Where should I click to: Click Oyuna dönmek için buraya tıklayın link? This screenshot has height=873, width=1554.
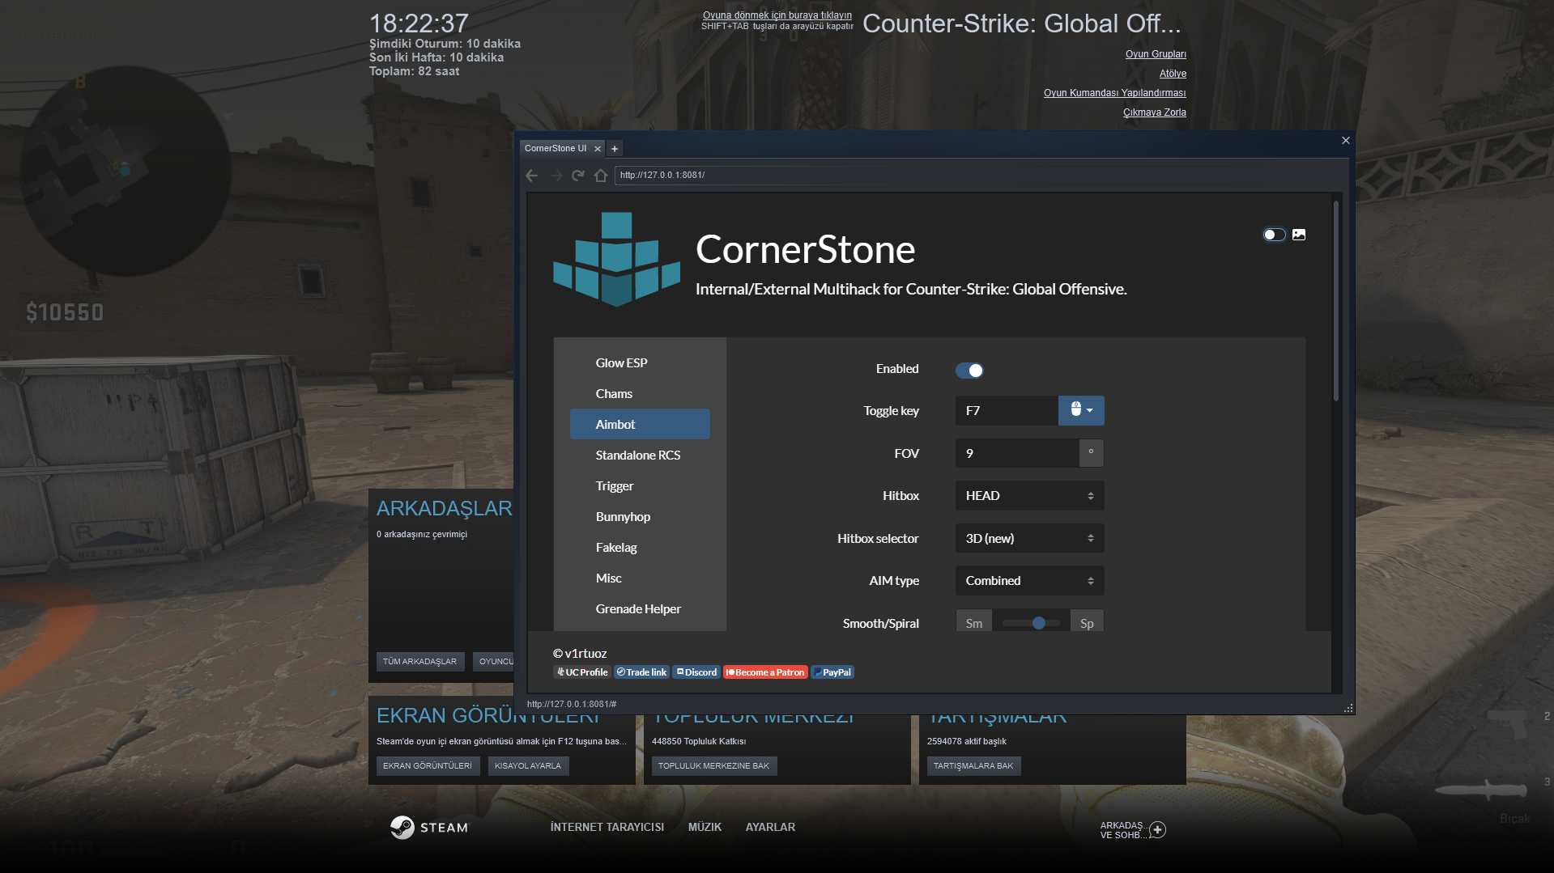click(x=777, y=15)
